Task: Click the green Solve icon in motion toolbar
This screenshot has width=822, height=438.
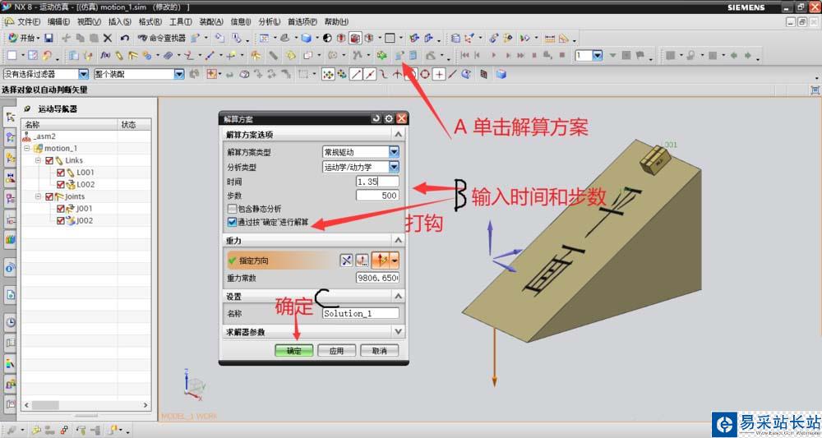Action: 381,55
